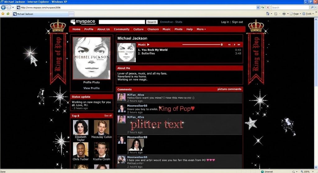Click the Print icon in IE toolbar
Screen dimensions: 318x173
284,14
